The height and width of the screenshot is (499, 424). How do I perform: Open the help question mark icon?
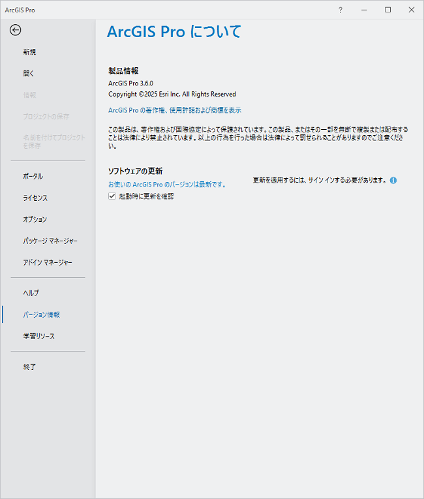[x=341, y=10]
